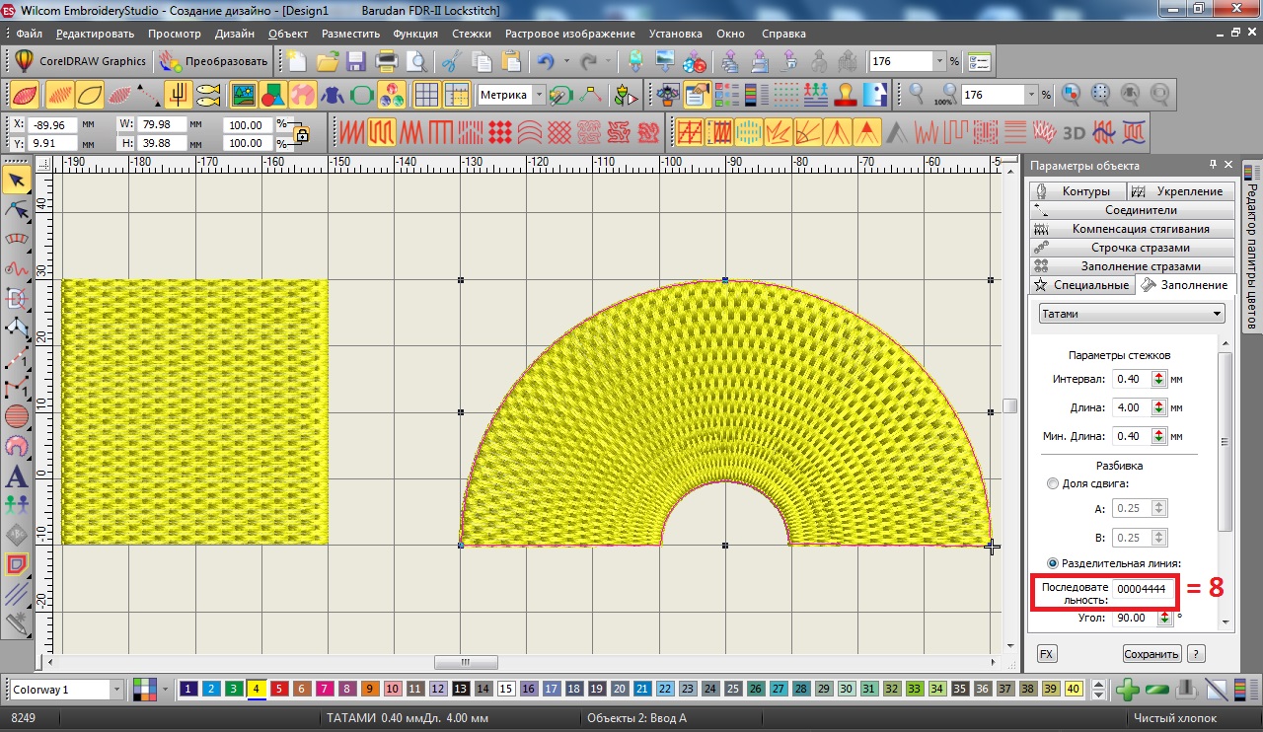This screenshot has width=1263, height=732.
Task: Select the 'Доля сдвига' radio button
Action: [1053, 483]
